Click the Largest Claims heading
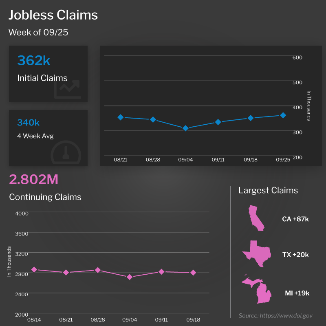This screenshot has width=326, height=326. point(268,190)
